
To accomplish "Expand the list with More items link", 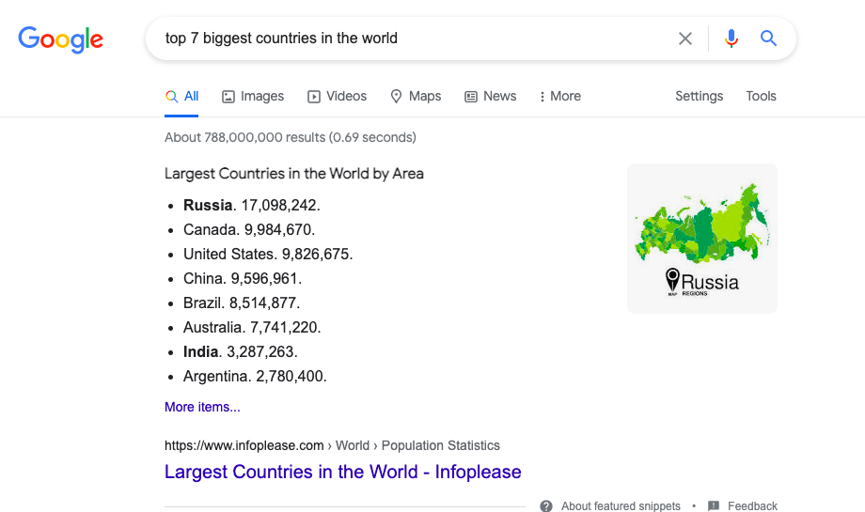I will coord(202,407).
